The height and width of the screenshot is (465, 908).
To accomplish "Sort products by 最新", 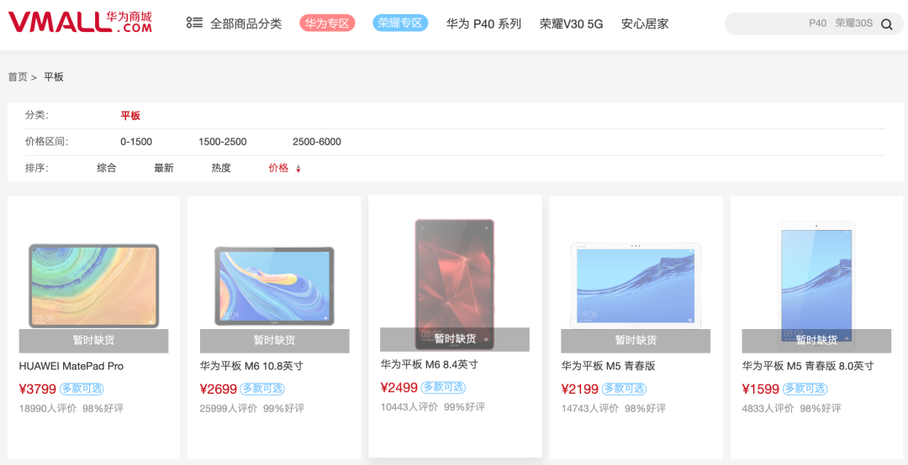I will 164,169.
